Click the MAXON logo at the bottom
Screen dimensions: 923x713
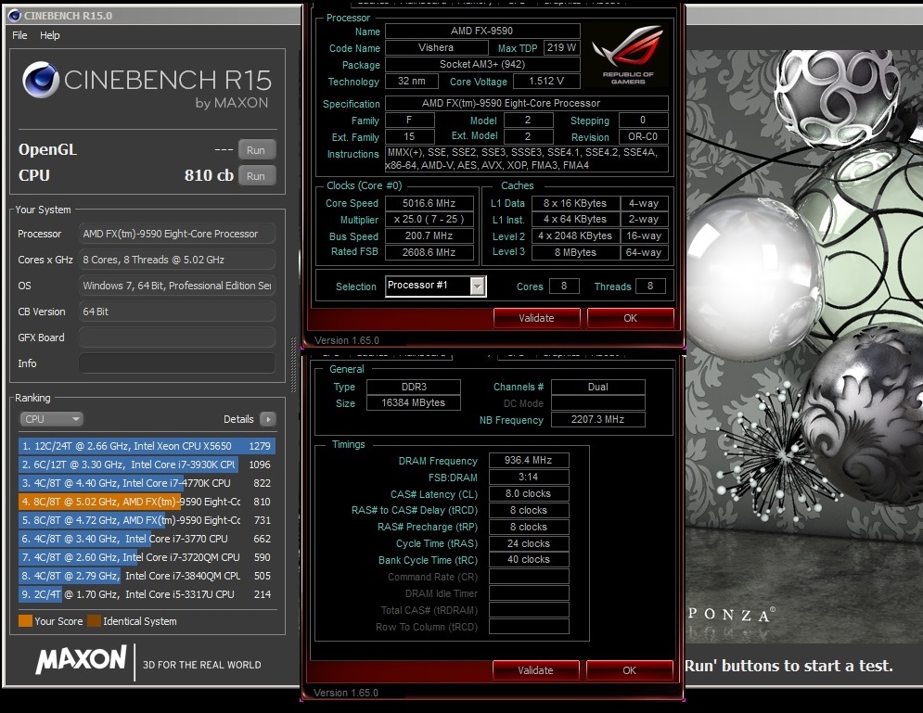click(82, 660)
